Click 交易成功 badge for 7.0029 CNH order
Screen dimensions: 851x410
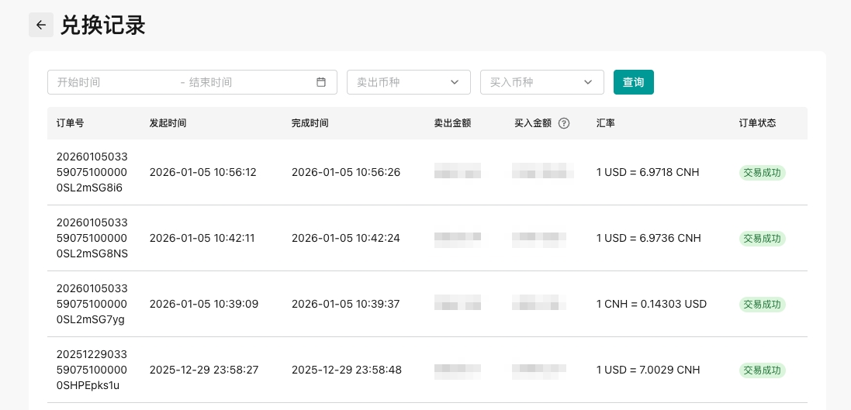point(762,370)
